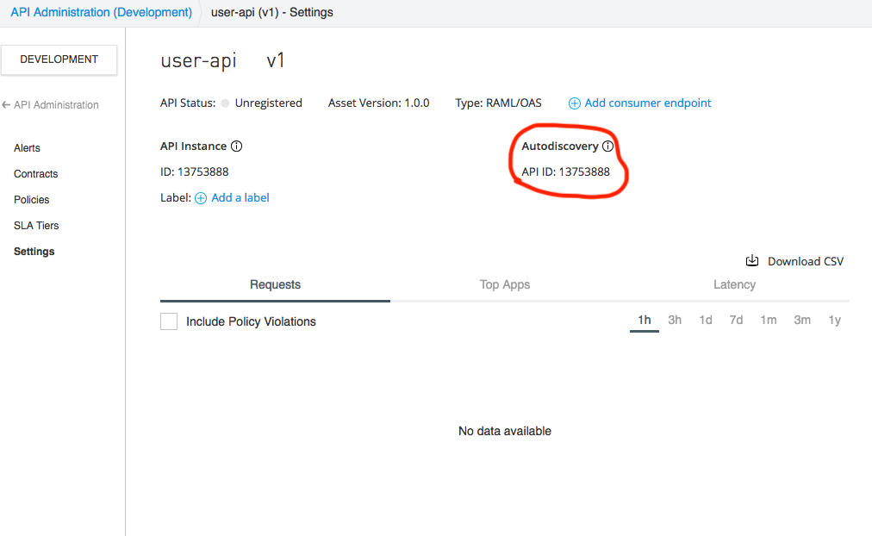Click the plus icon beside Add a label
This screenshot has width=872, height=536.
pos(201,198)
